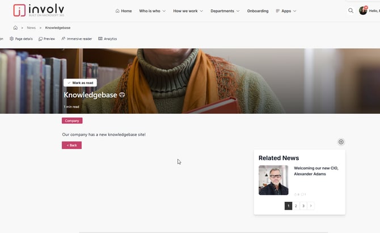Click the plus circle icon above Related News
The width and height of the screenshot is (380, 233).
tap(341, 142)
